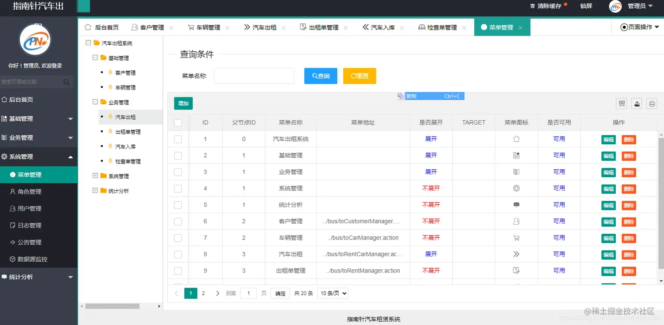Viewport: 664px width, 325px height.
Task: Focus the page number jump field
Action: pyautogui.click(x=249, y=293)
